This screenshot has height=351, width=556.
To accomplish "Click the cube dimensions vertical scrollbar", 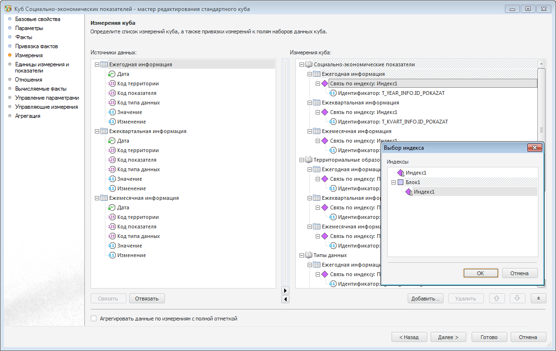I will pos(541,129).
